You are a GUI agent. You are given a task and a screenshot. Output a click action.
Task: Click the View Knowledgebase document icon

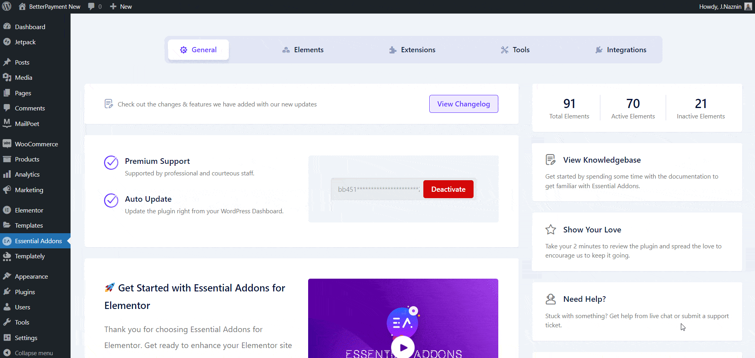pos(551,160)
